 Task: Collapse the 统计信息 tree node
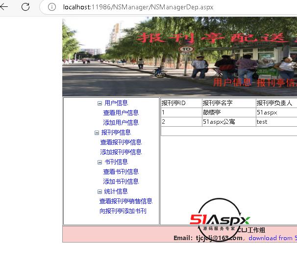99,192
